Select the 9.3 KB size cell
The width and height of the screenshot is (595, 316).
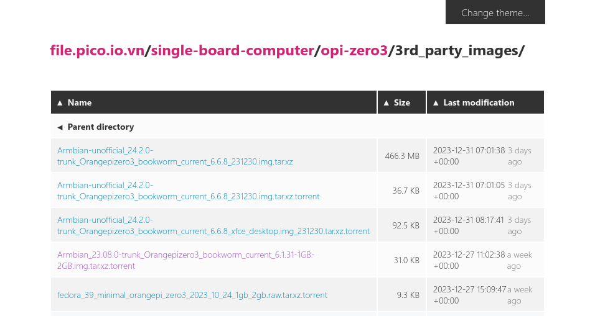point(408,295)
